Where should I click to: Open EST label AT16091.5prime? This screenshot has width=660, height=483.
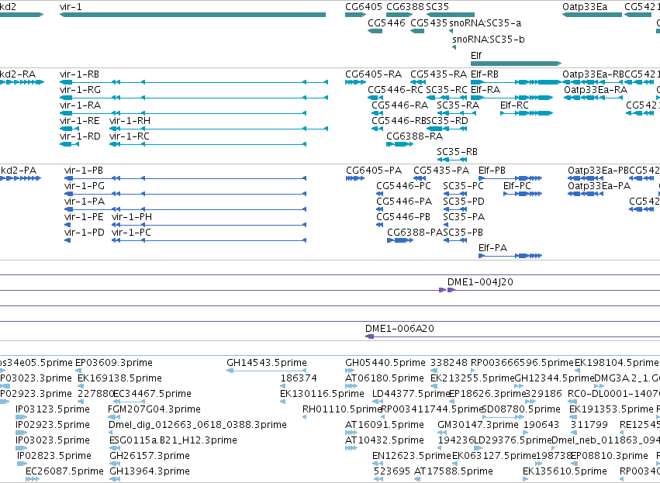coord(385,425)
